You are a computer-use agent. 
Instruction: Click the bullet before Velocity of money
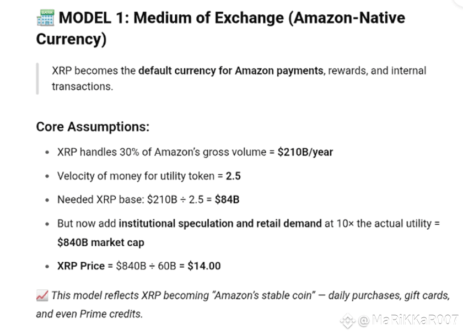[x=47, y=176]
